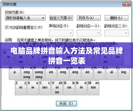Select the J key mapped to an

87,73
